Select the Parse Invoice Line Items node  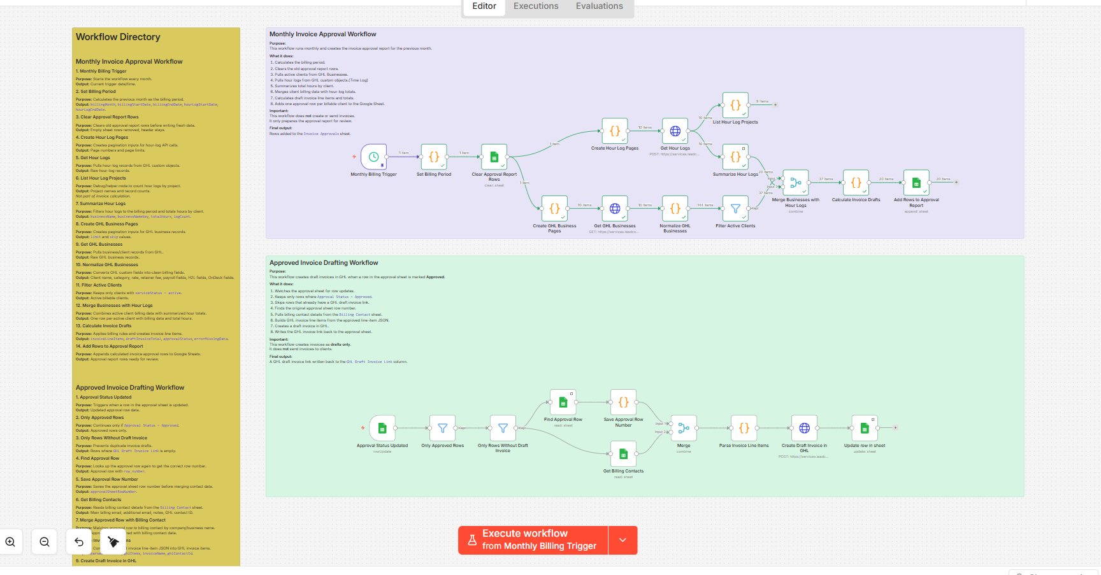[744, 428]
